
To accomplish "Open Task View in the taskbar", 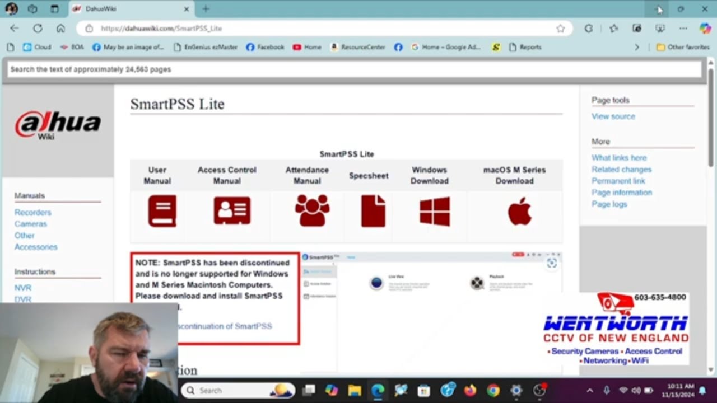I will [x=309, y=390].
